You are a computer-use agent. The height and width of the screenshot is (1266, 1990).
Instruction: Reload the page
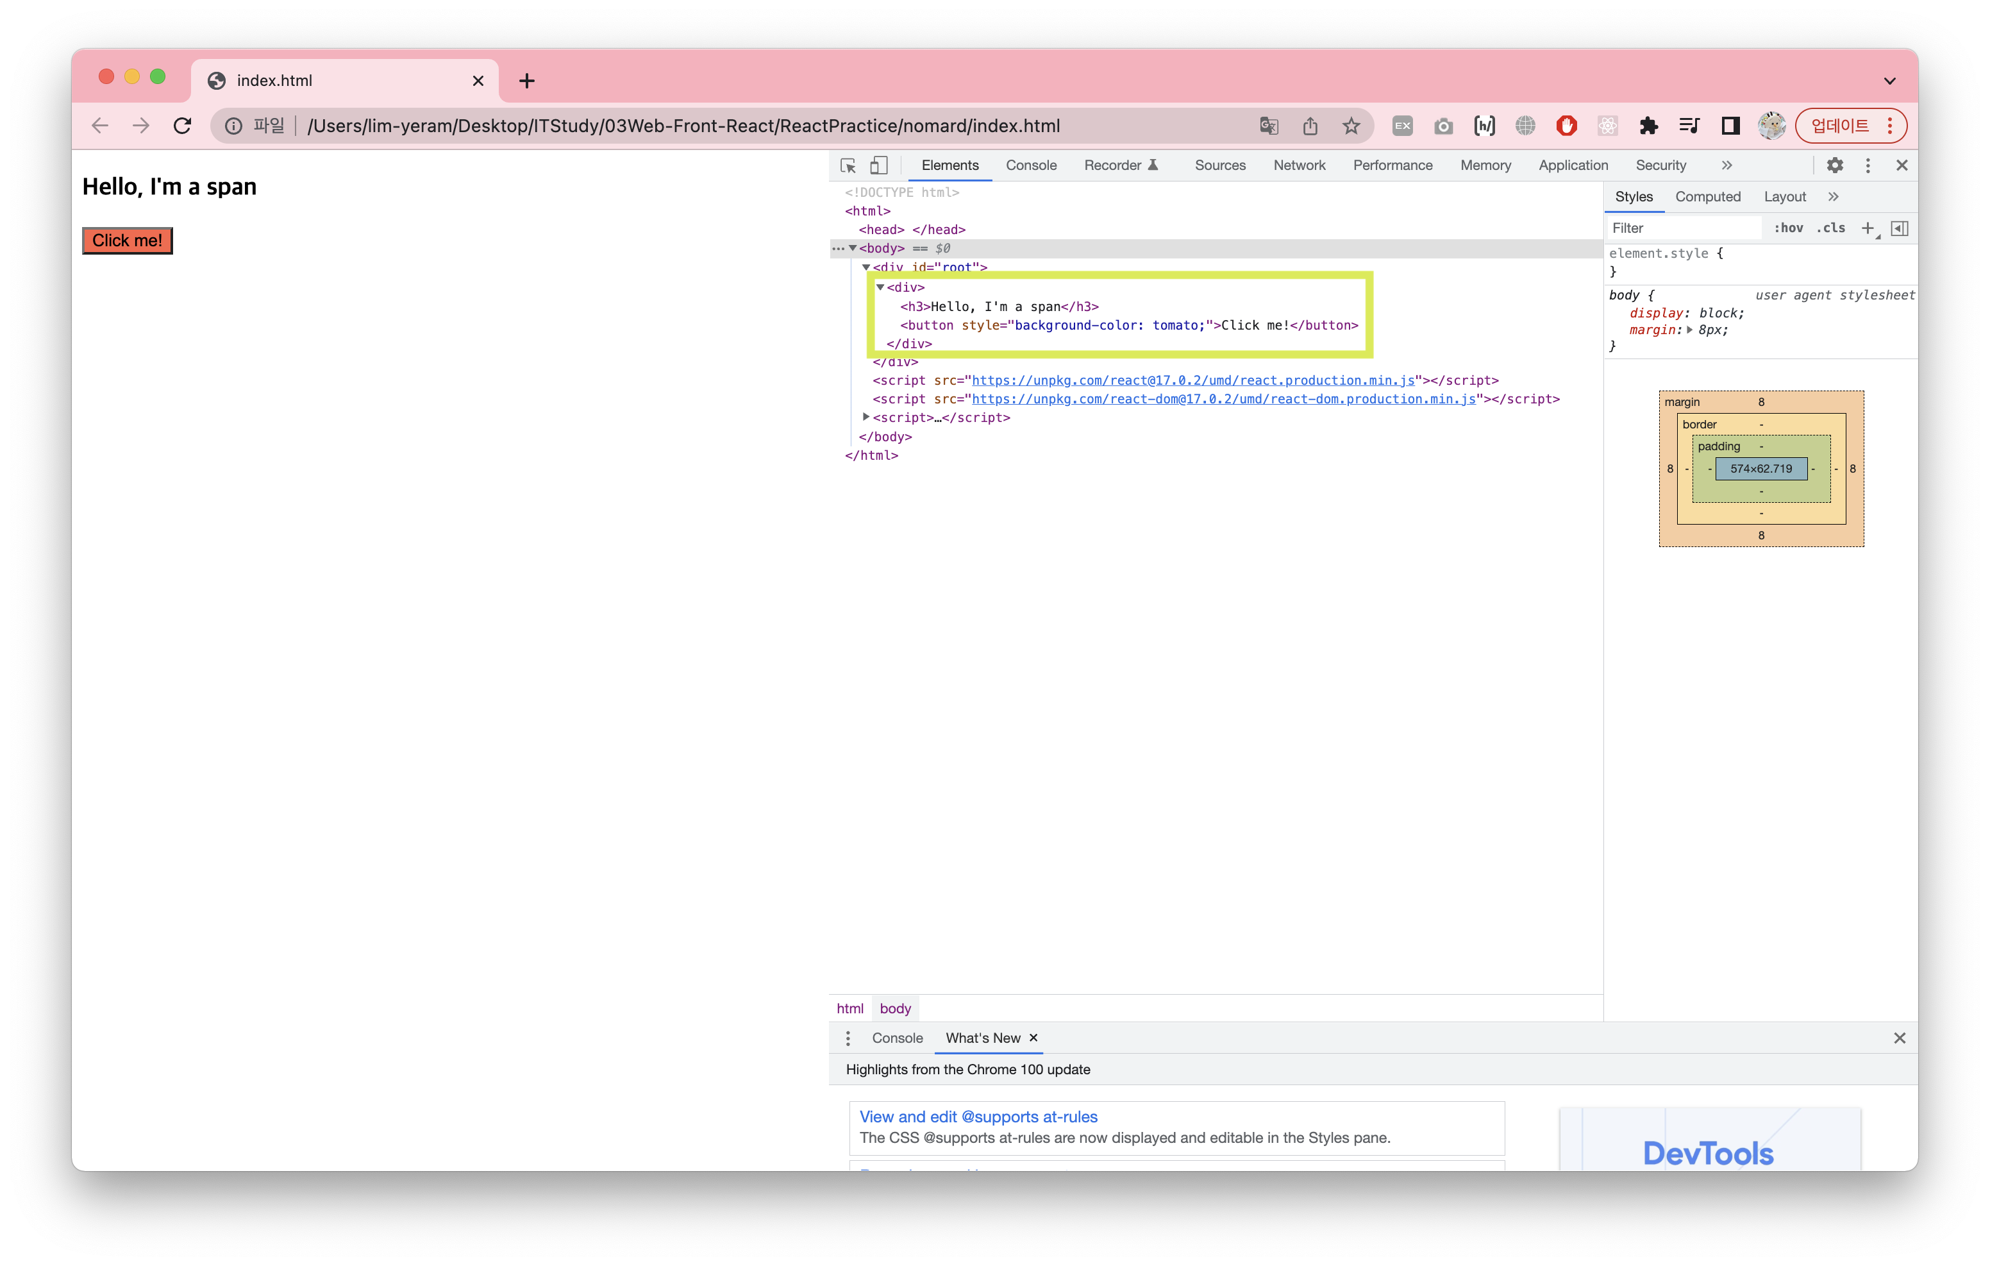click(183, 126)
